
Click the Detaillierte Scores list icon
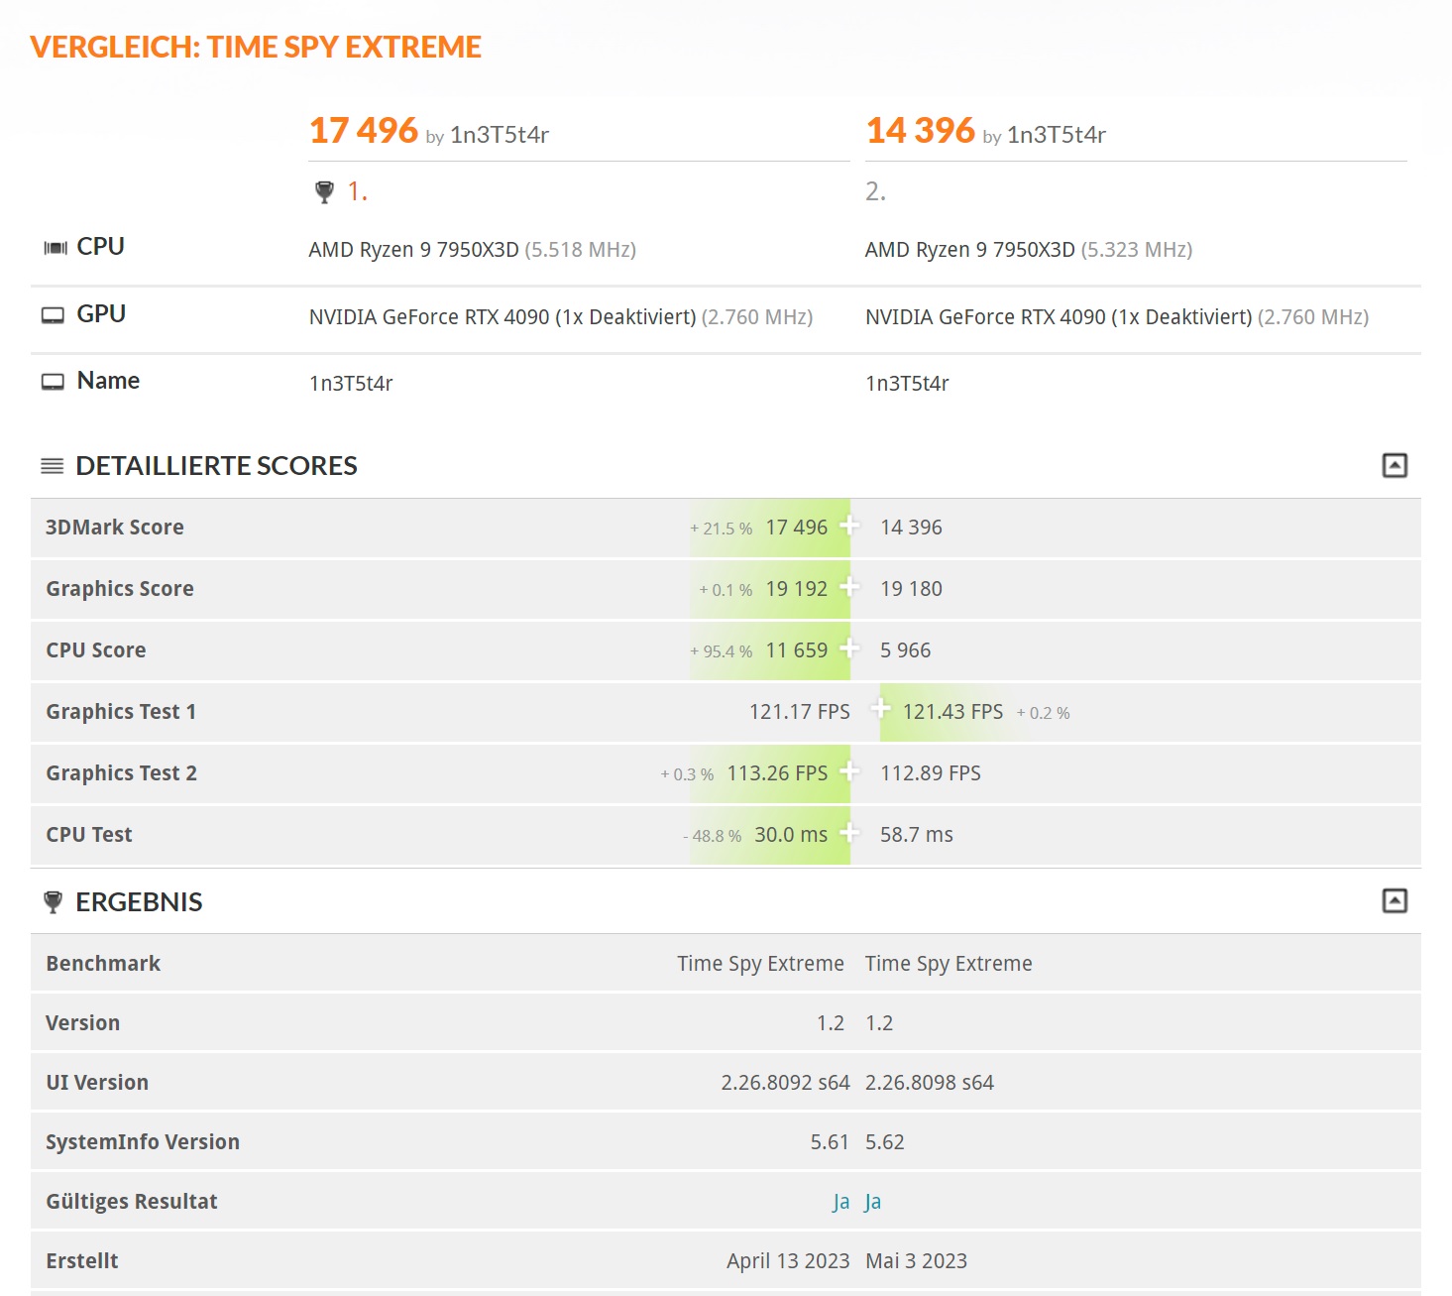(x=52, y=466)
